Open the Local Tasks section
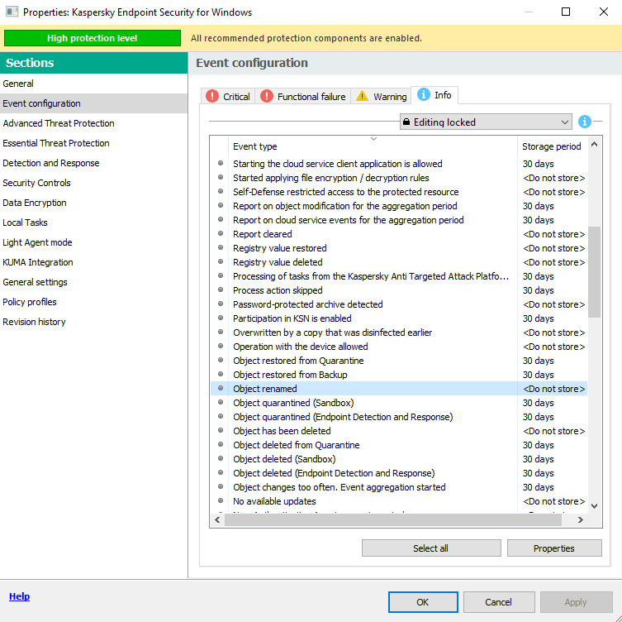622x622 pixels. (93, 222)
